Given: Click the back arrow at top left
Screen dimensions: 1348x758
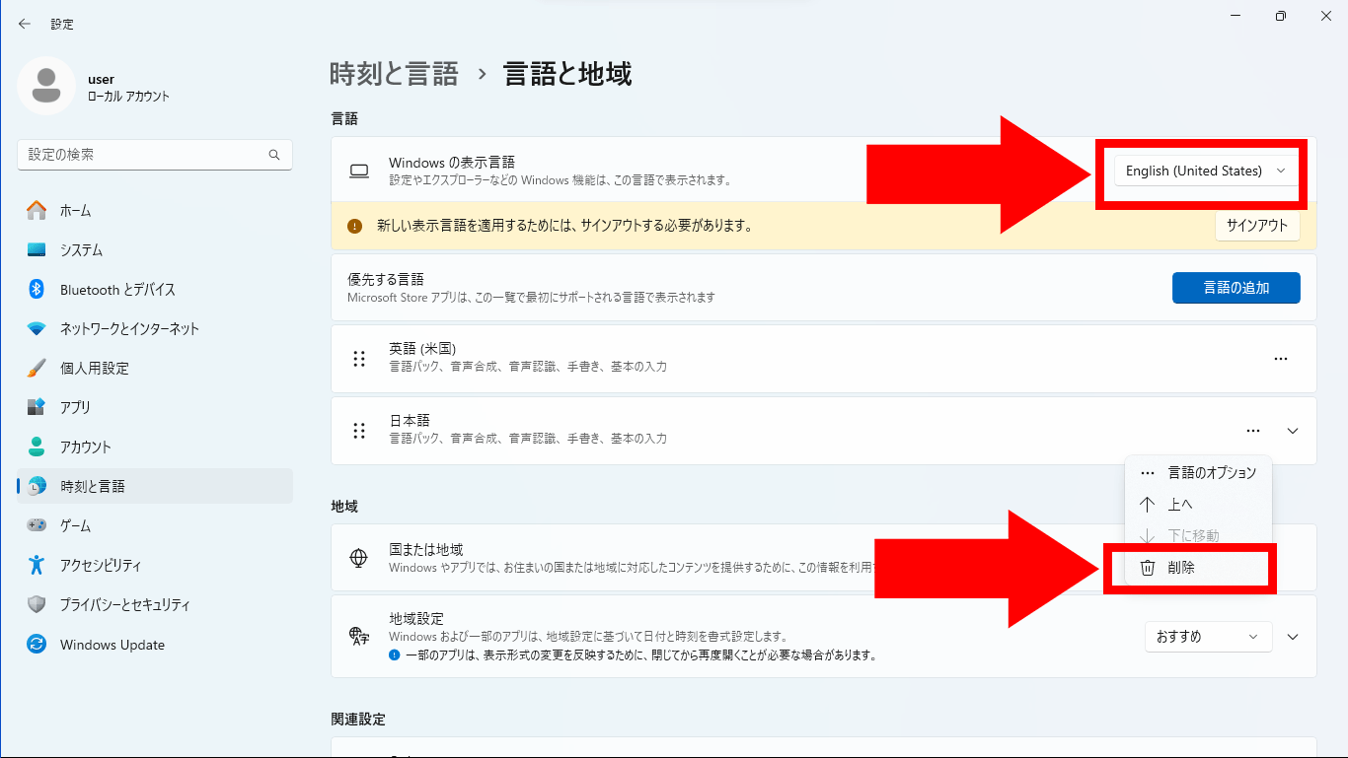Looking at the screenshot, I should pyautogui.click(x=24, y=23).
